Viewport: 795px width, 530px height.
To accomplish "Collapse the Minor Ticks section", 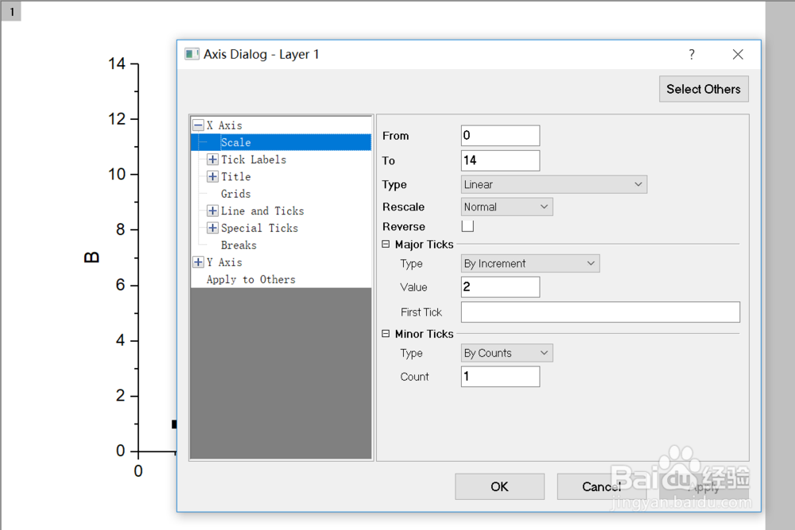I will pos(386,334).
